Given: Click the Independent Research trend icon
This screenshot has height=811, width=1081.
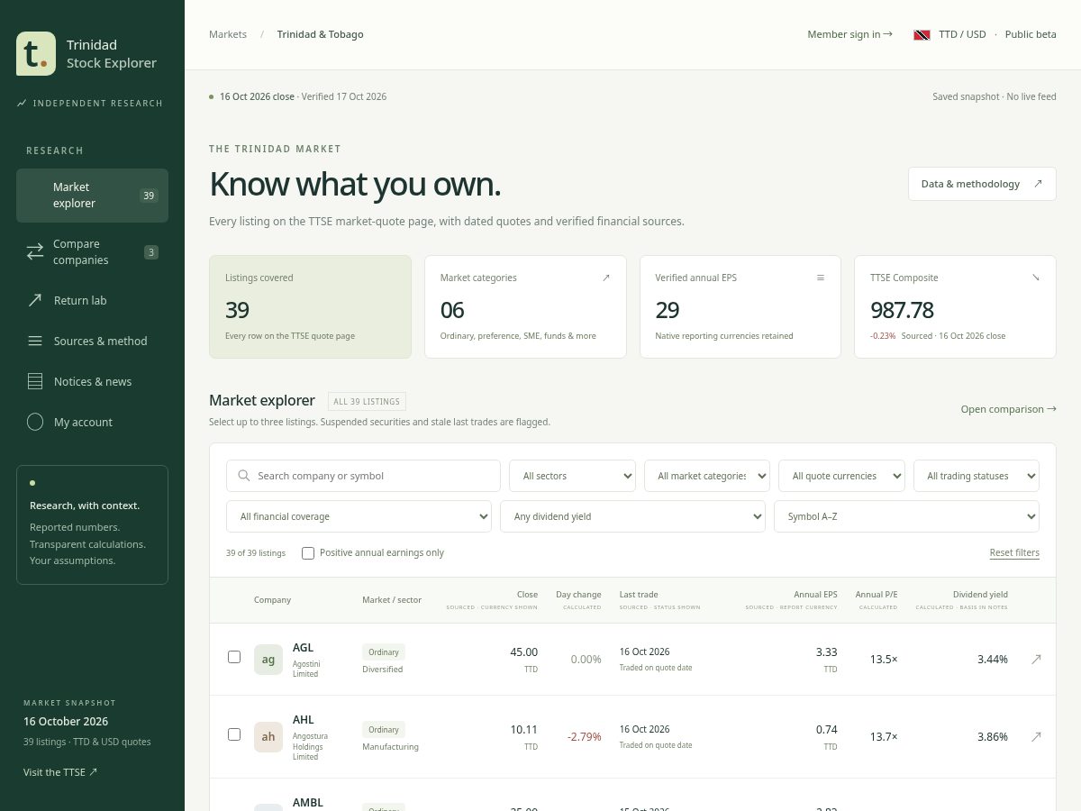Looking at the screenshot, I should tap(22, 104).
